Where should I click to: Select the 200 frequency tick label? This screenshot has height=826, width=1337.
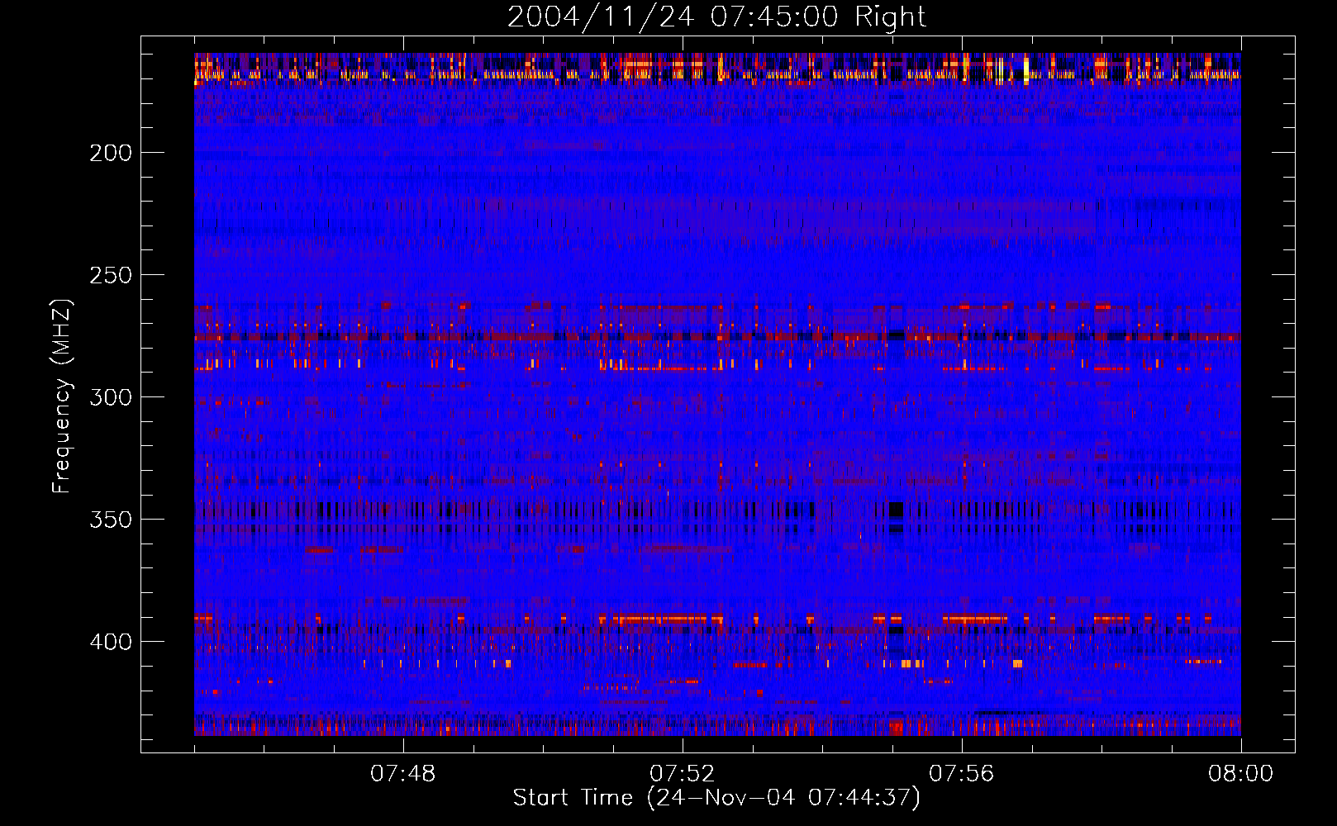[x=111, y=153]
